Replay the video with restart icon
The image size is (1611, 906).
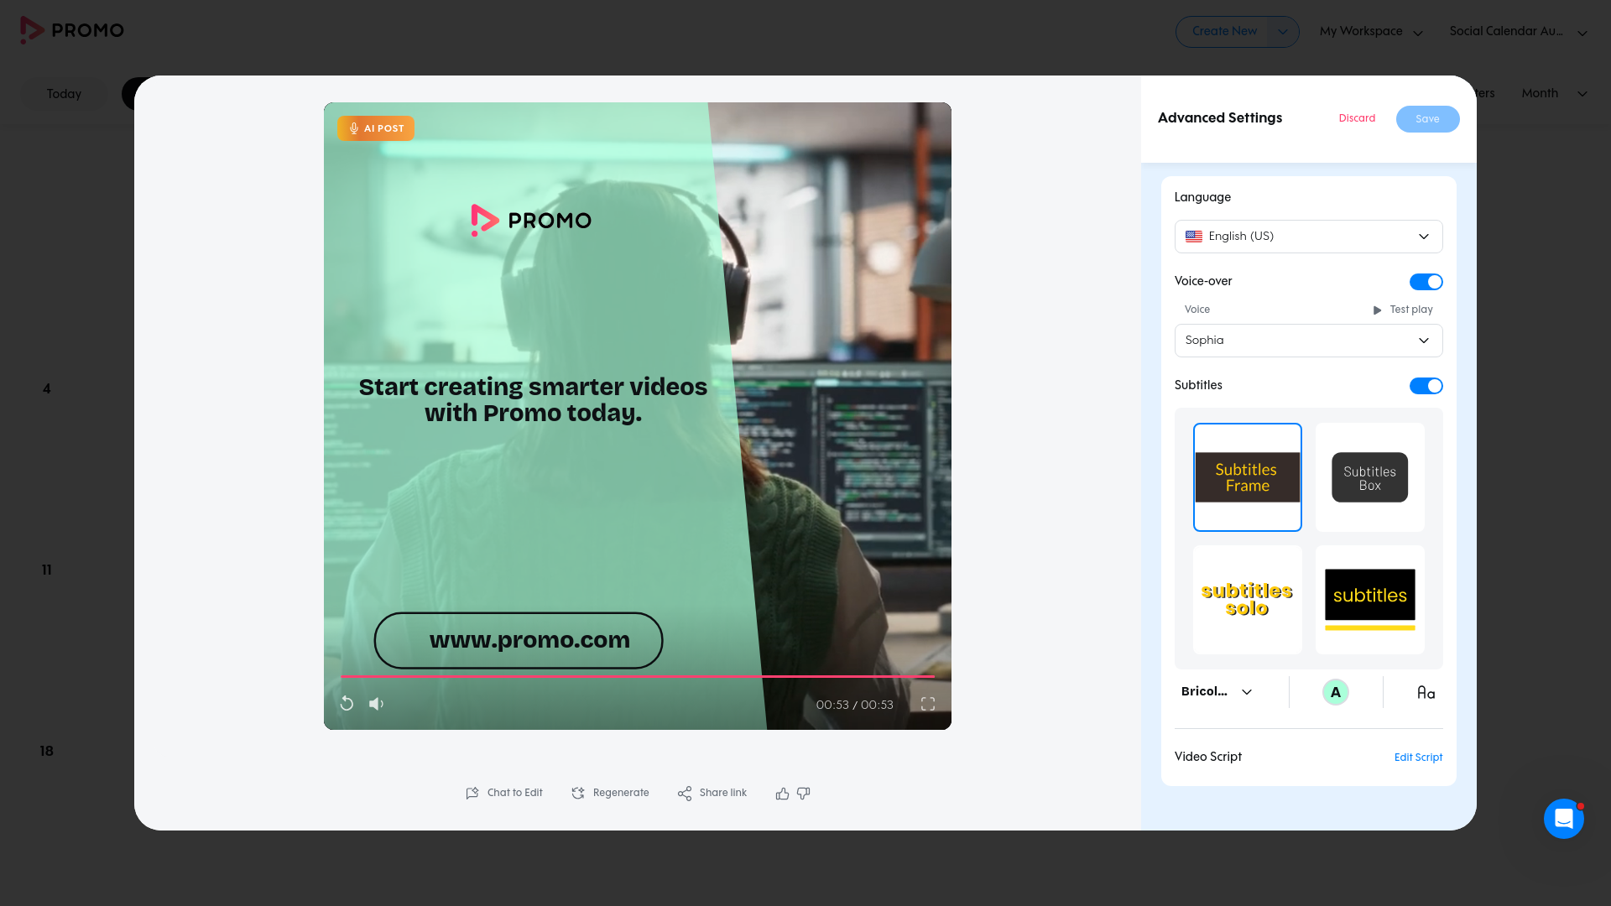(x=347, y=704)
